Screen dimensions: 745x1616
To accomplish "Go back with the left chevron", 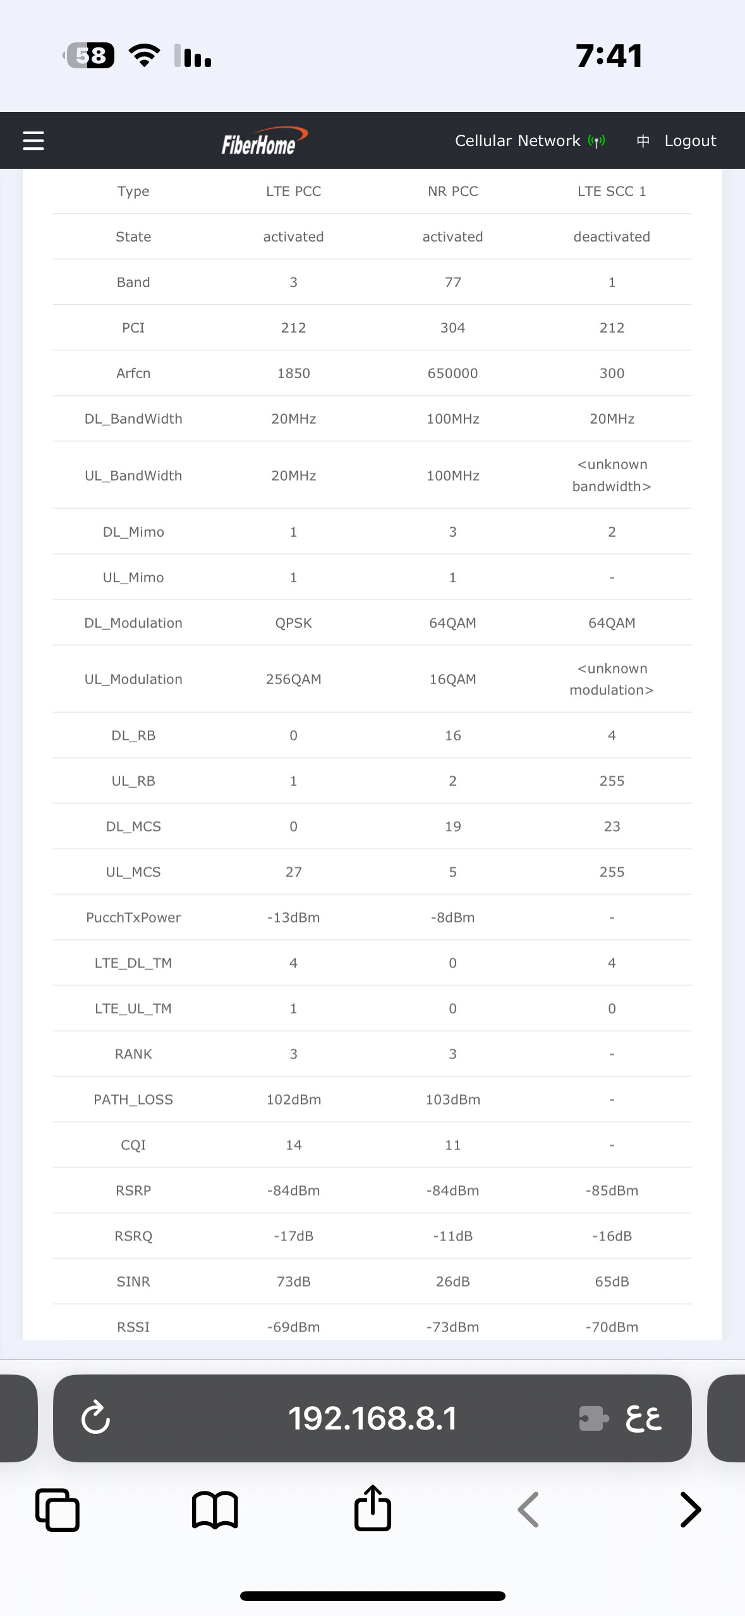I will (528, 1510).
